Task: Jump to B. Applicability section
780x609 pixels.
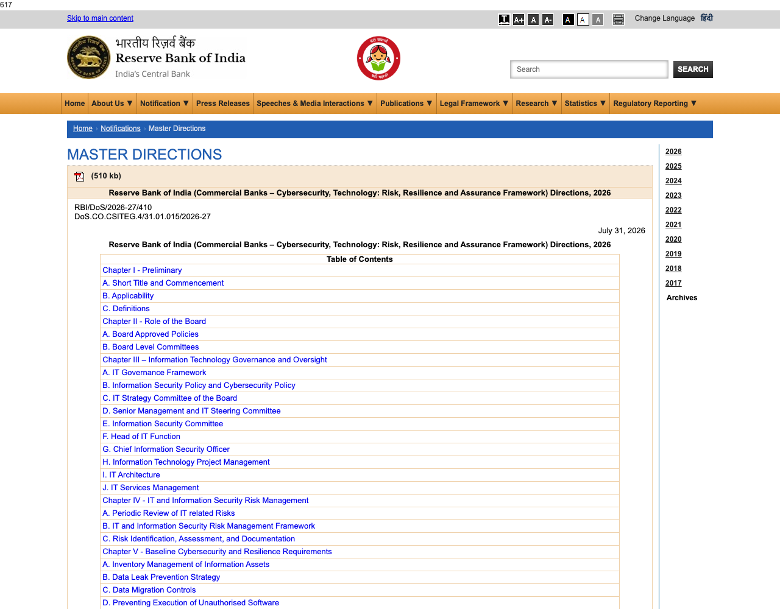Action: click(128, 296)
